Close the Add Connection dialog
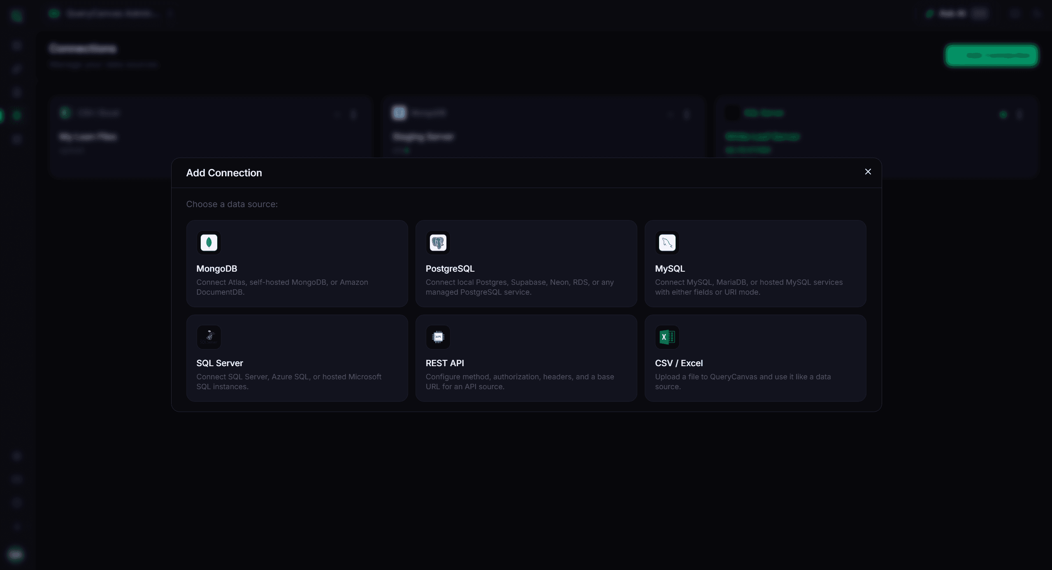Viewport: 1052px width, 570px height. (x=868, y=172)
